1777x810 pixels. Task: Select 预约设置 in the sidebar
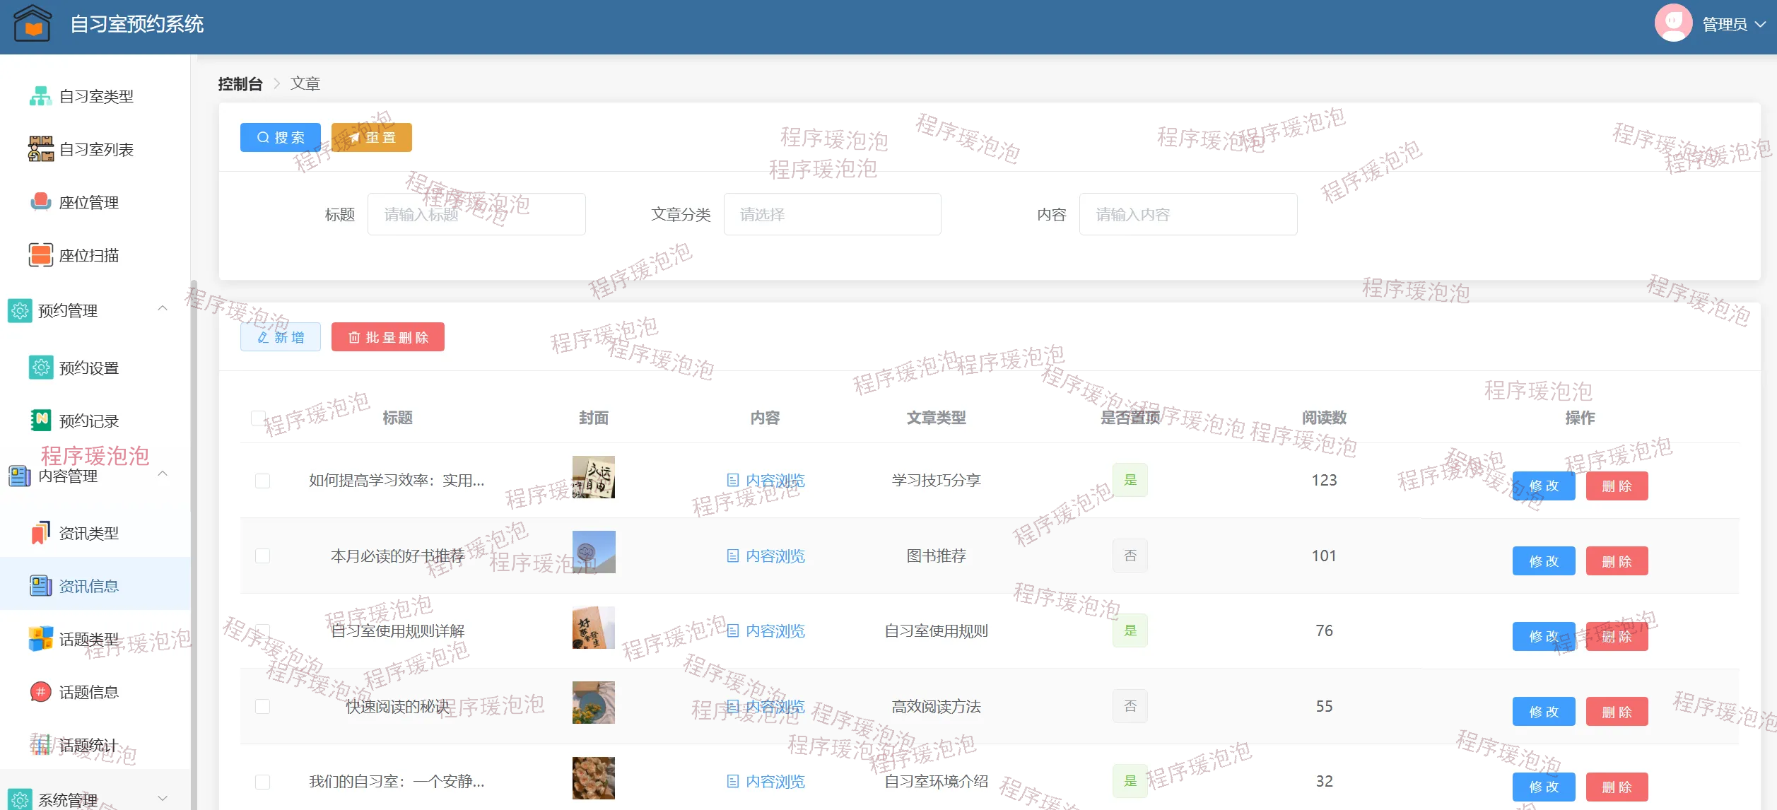click(88, 368)
